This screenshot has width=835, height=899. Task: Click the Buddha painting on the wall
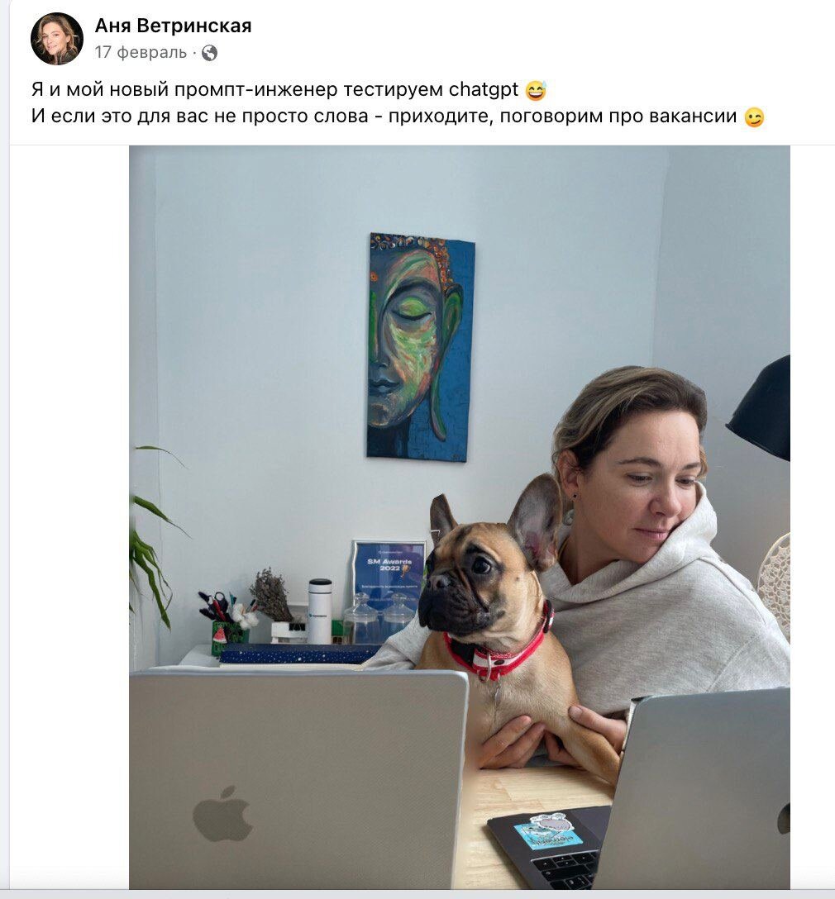point(421,347)
